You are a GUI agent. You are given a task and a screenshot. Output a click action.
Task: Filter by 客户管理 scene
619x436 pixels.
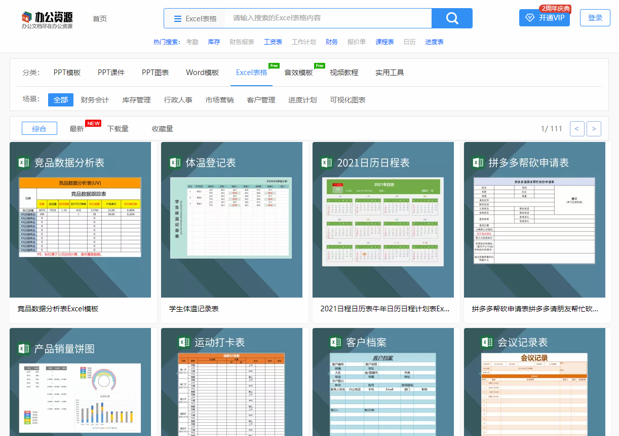(x=261, y=100)
